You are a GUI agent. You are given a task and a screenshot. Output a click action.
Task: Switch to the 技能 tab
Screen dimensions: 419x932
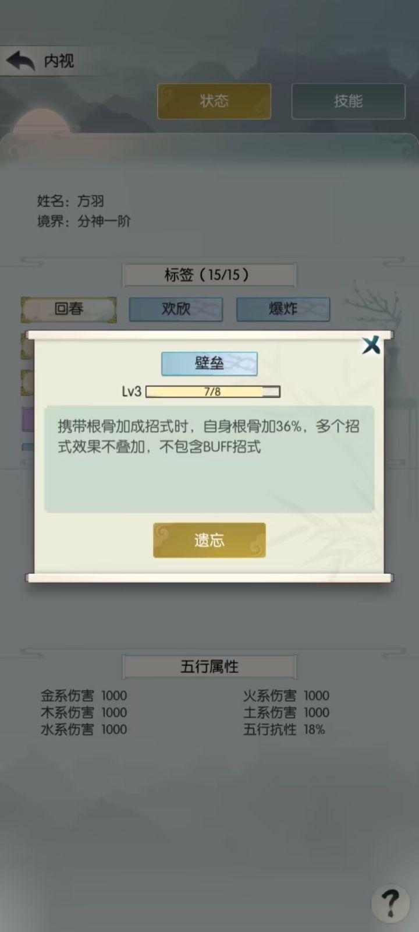pos(348,101)
